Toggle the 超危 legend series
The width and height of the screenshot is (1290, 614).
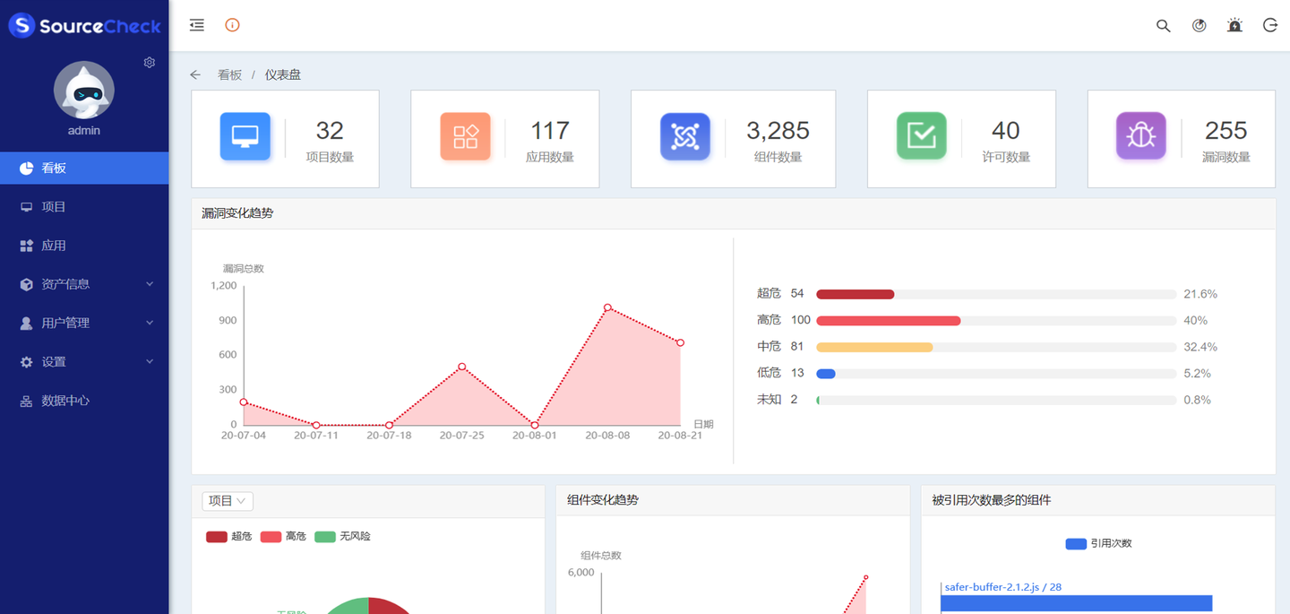228,536
